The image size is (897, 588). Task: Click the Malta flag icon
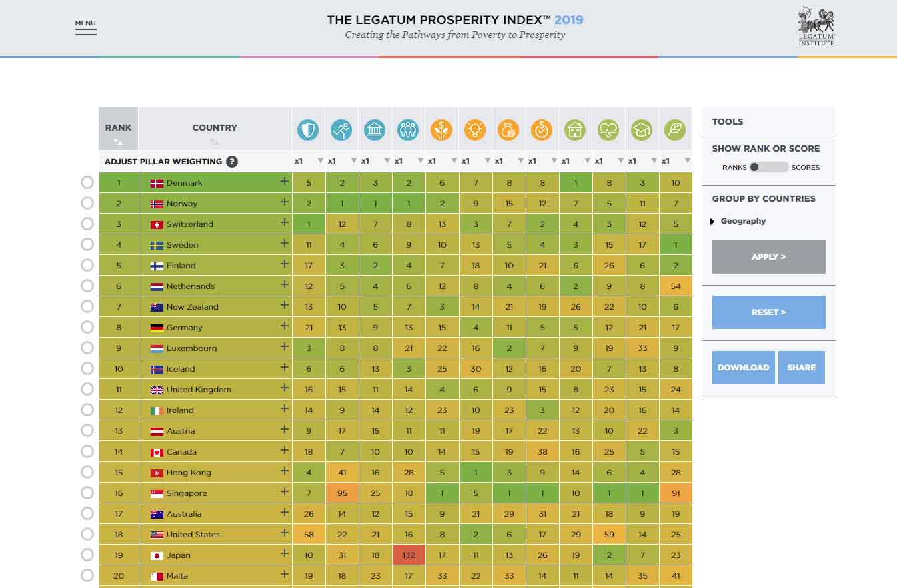coord(157,576)
